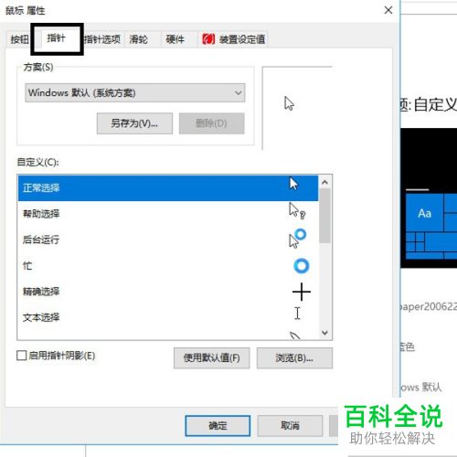The width and height of the screenshot is (457, 457).
Task: Click the scroll up arrow of cursor list
Action: (x=324, y=182)
